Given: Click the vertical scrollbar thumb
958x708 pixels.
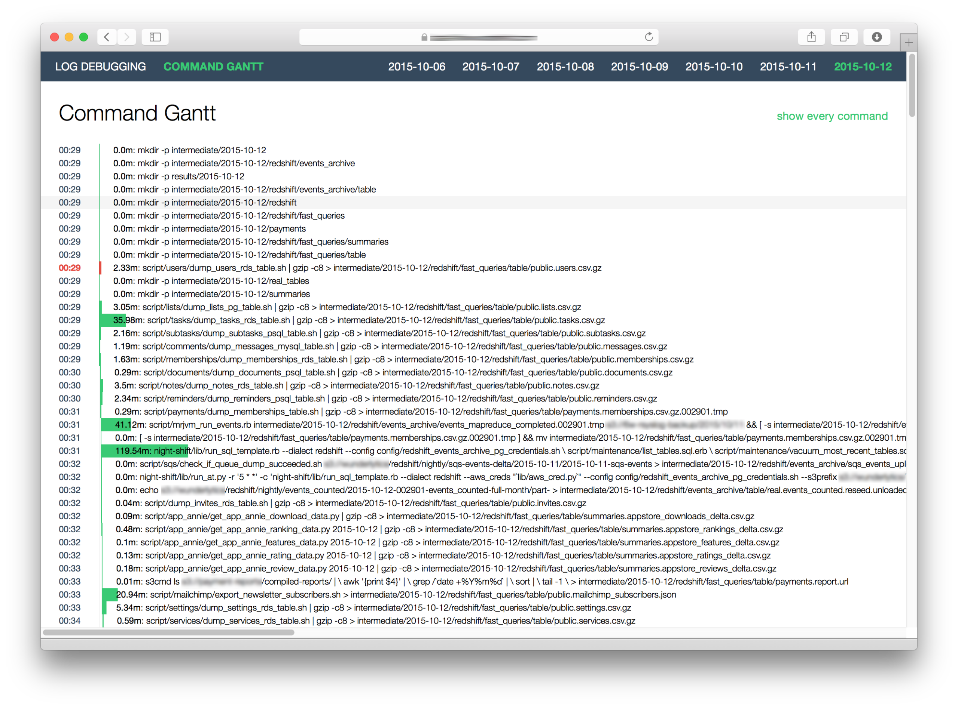Looking at the screenshot, I should 912,86.
